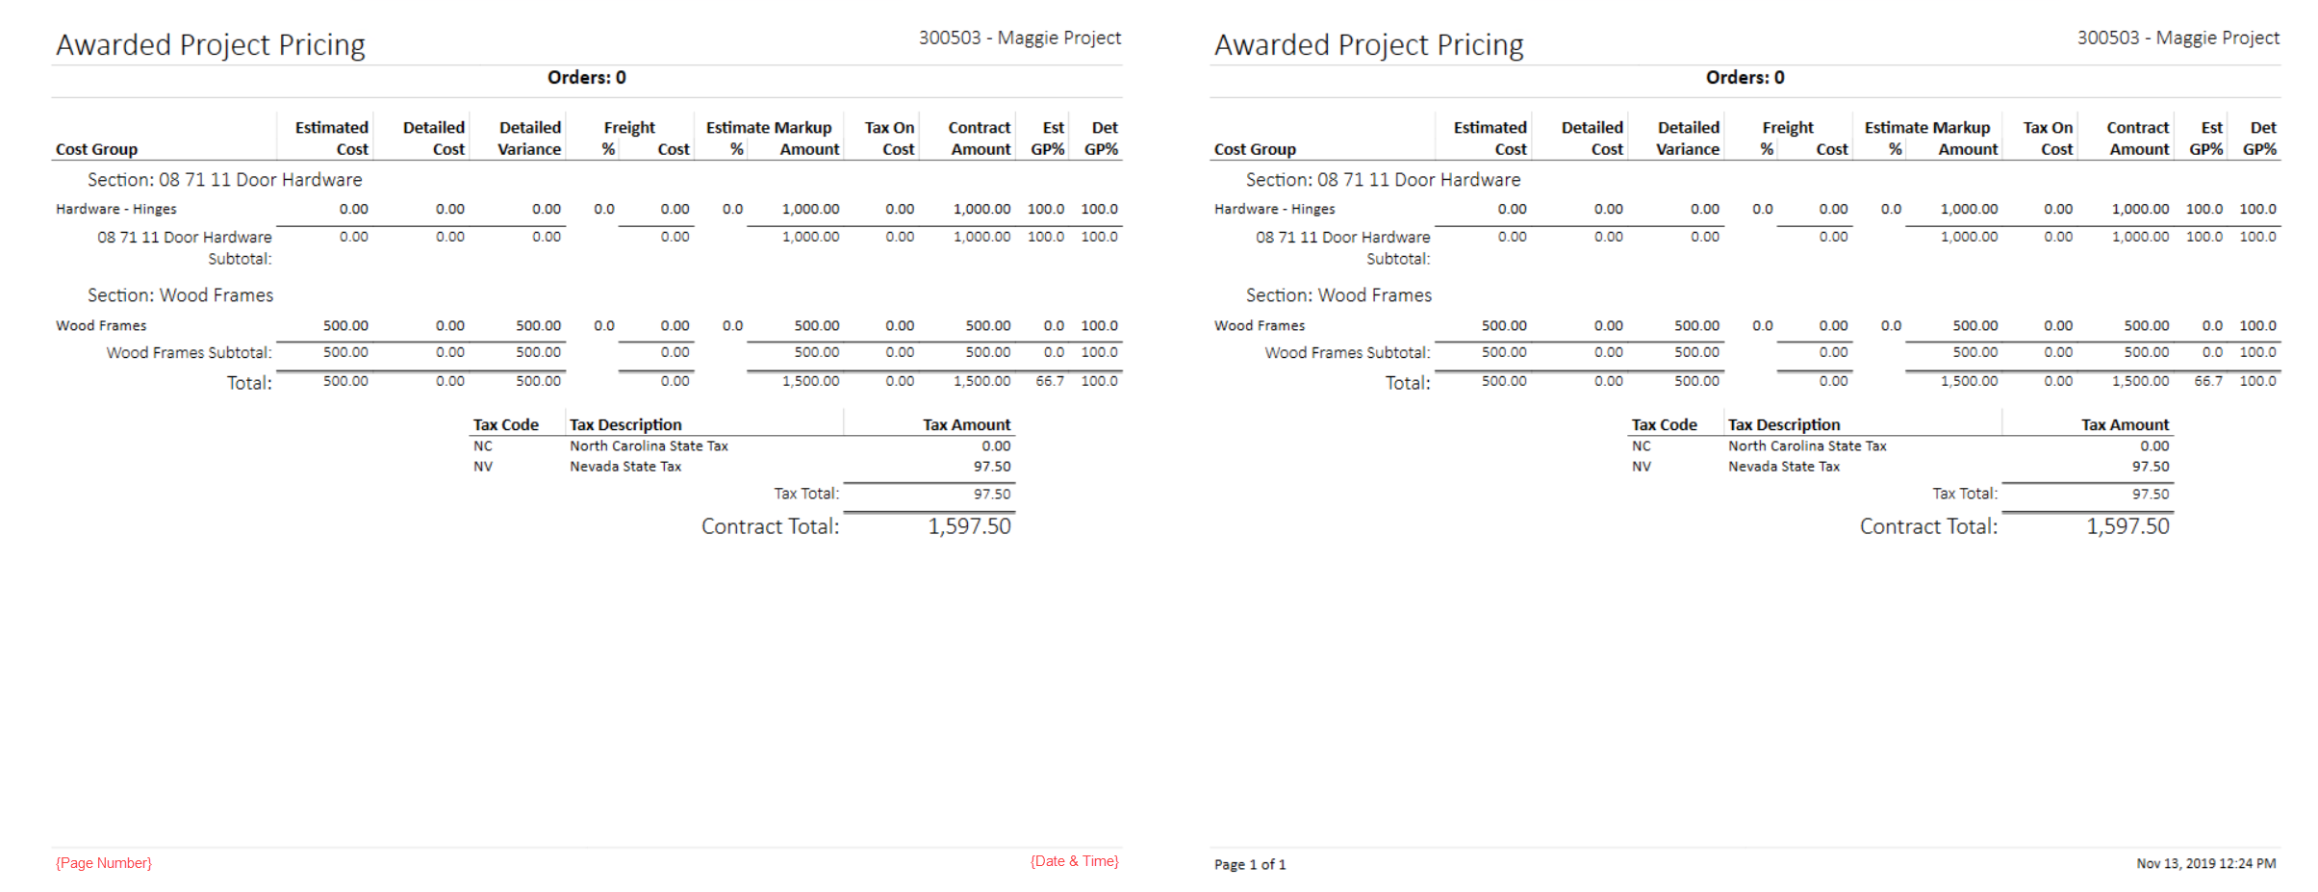Click the Total: label in left report

[250, 383]
